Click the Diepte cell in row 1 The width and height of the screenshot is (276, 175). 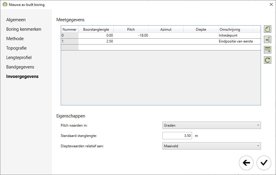pyautogui.click(x=201, y=41)
